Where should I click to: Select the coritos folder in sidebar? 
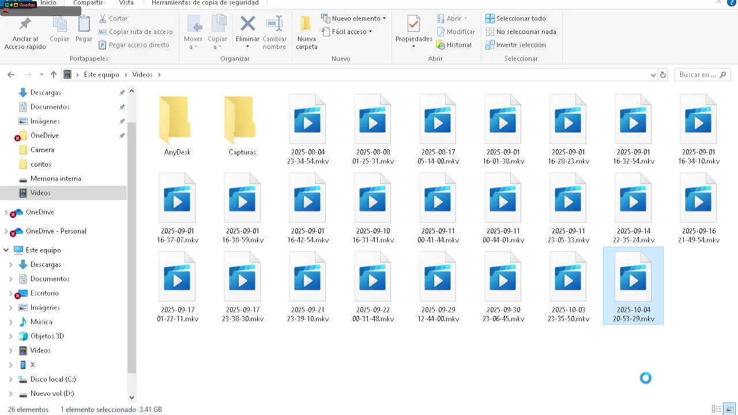coord(40,164)
